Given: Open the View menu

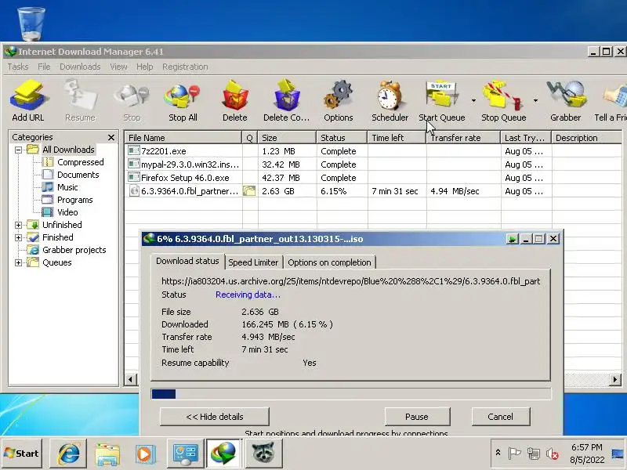Looking at the screenshot, I should click(x=118, y=67).
